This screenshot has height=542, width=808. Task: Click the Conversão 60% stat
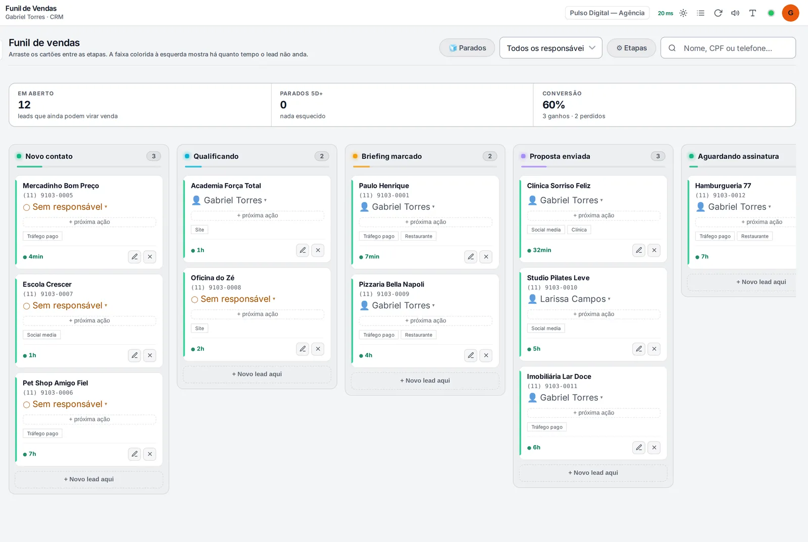[x=665, y=105]
